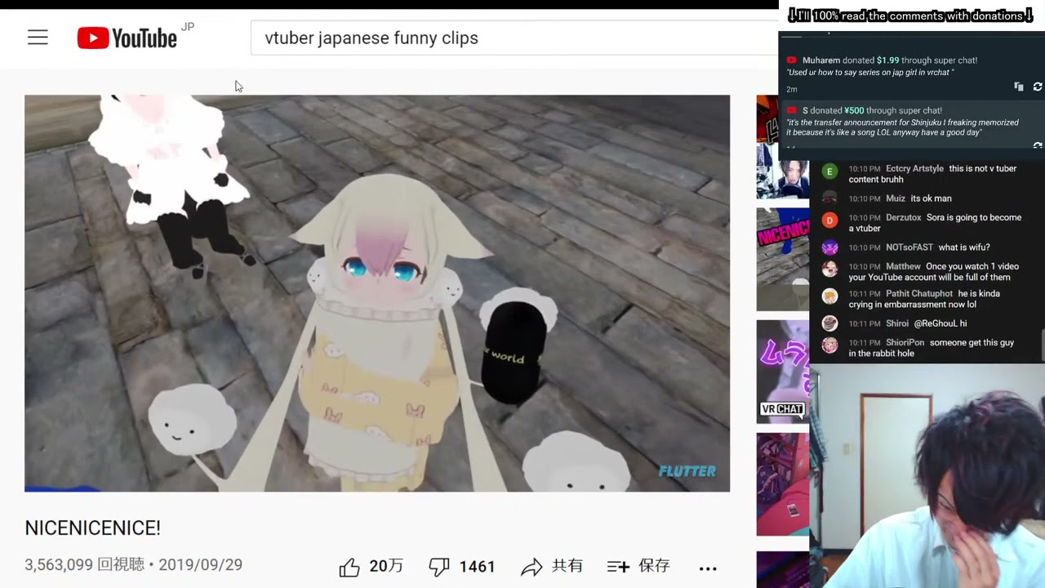1045x588 pixels.
Task: Open Derzutox's orange D avatar in chat
Action: coord(829,220)
